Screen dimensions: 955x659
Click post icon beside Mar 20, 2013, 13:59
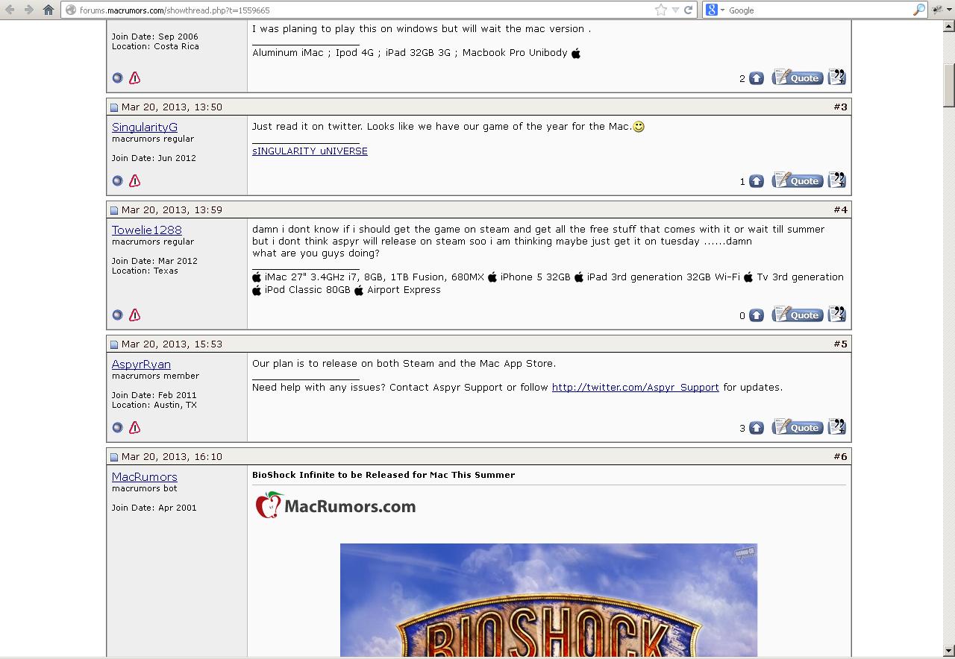click(x=114, y=210)
